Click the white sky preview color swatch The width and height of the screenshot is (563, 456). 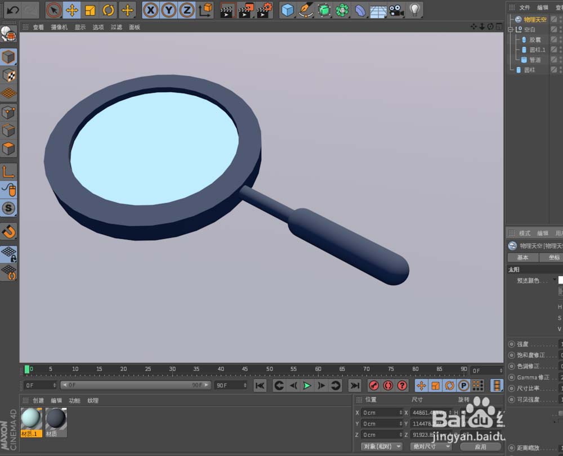tap(561, 280)
